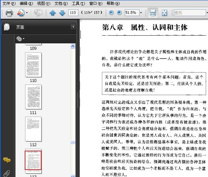Screen dimensions: 208x177
Task: Click the zoom out minus button
Action: [111, 13]
